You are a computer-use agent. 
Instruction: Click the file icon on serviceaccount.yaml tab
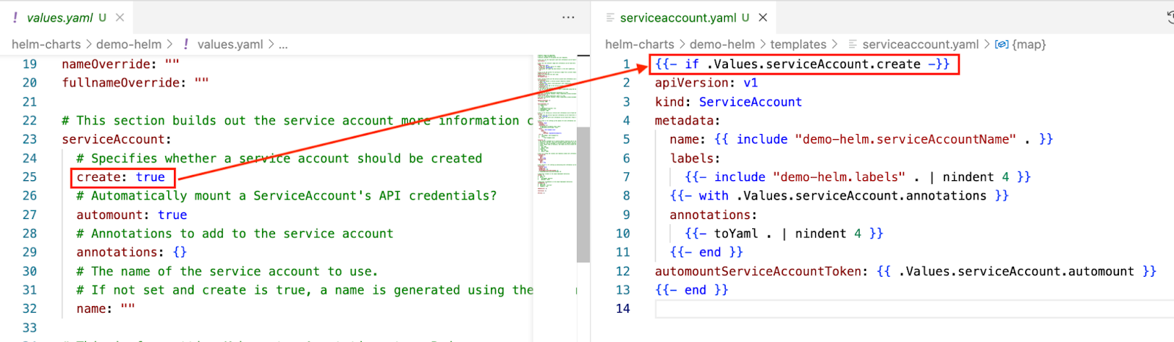(x=610, y=18)
